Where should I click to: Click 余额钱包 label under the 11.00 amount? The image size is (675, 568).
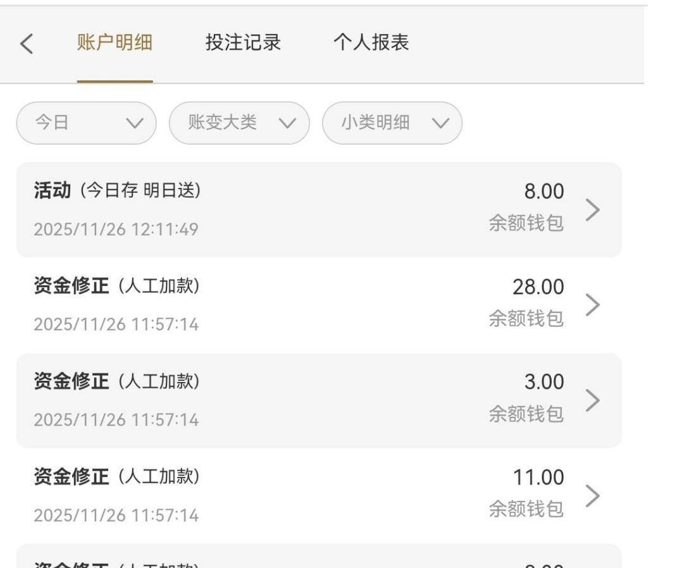526,509
